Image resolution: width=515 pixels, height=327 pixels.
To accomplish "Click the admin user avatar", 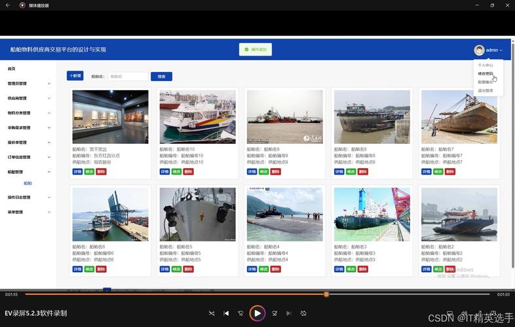I will pos(479,50).
